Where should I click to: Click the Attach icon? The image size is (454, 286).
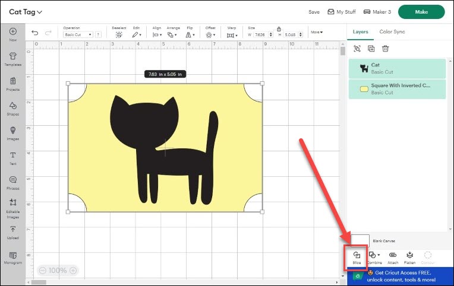click(x=393, y=255)
